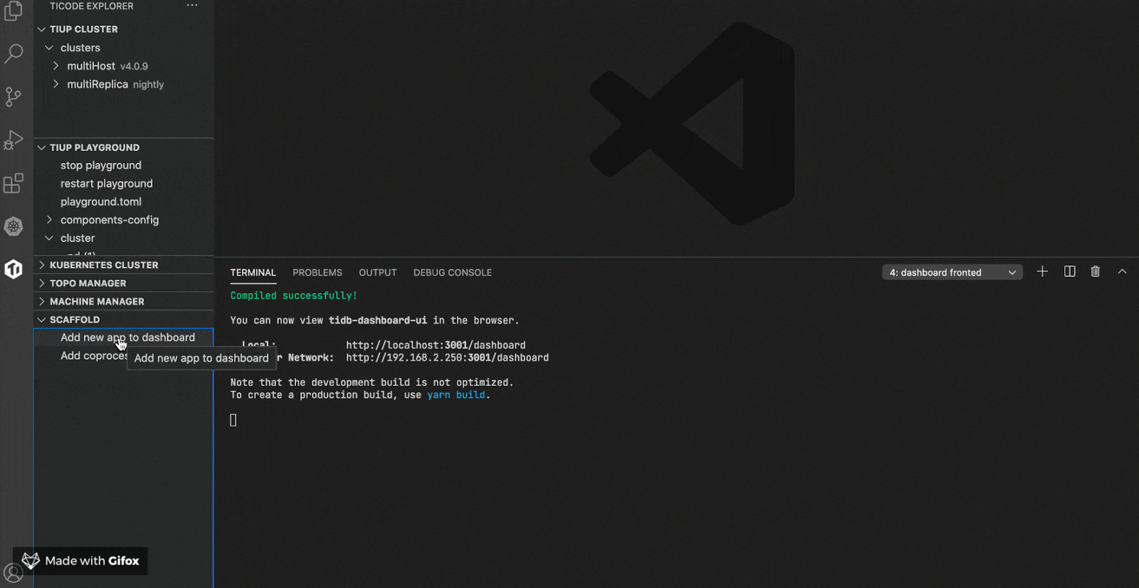The image size is (1139, 588).
Task: Maximize panel with chevron up icon
Action: [1122, 272]
